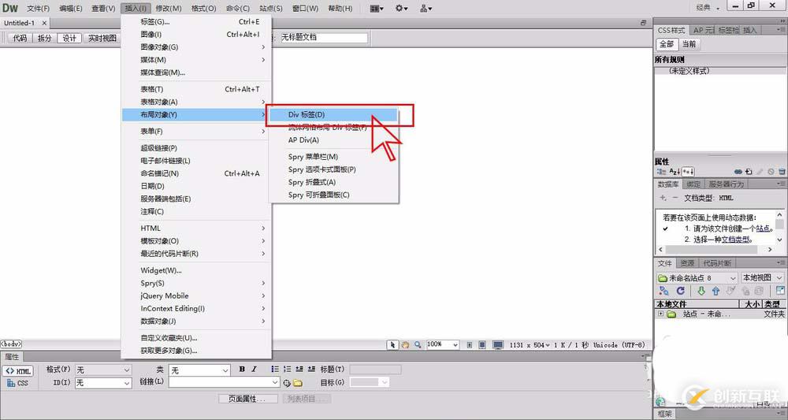The width and height of the screenshot is (788, 420).
Task: Open the 未命名站点 8 site dropdown
Action: click(x=697, y=278)
